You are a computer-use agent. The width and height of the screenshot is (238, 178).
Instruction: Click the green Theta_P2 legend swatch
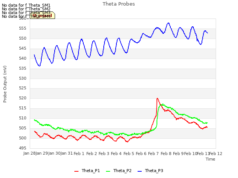tap(108, 171)
